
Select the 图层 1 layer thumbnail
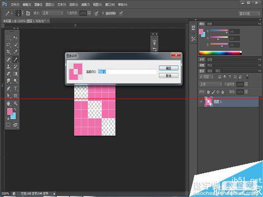[x=208, y=101]
